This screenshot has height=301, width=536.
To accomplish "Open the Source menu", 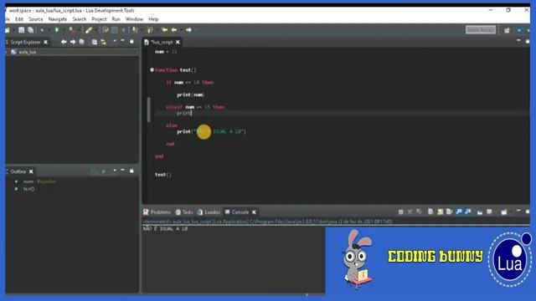I will [36, 19].
